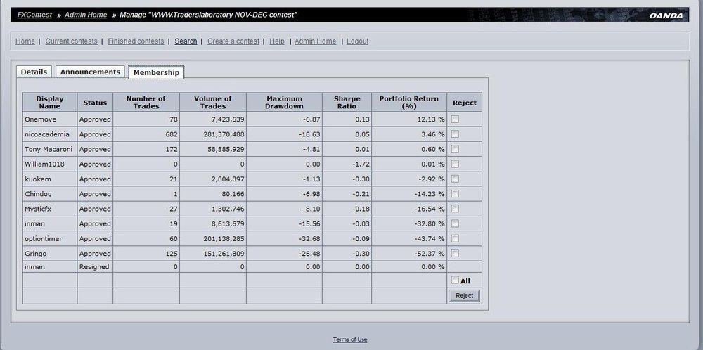
Task: Click the 8,613,679 volume value
Action: point(228,223)
